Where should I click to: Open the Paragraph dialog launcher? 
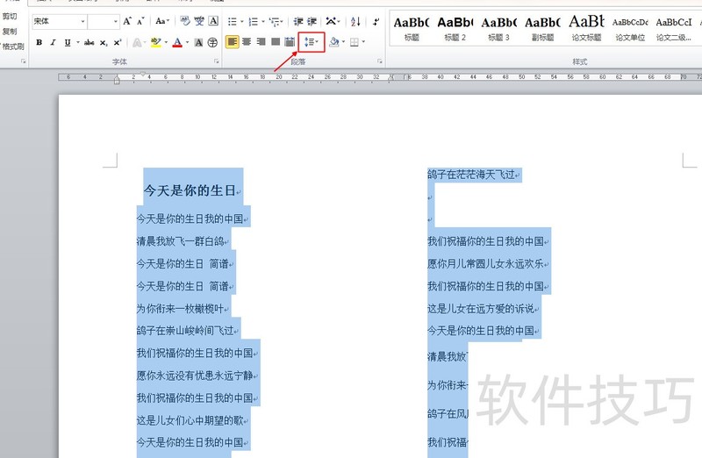pos(380,61)
